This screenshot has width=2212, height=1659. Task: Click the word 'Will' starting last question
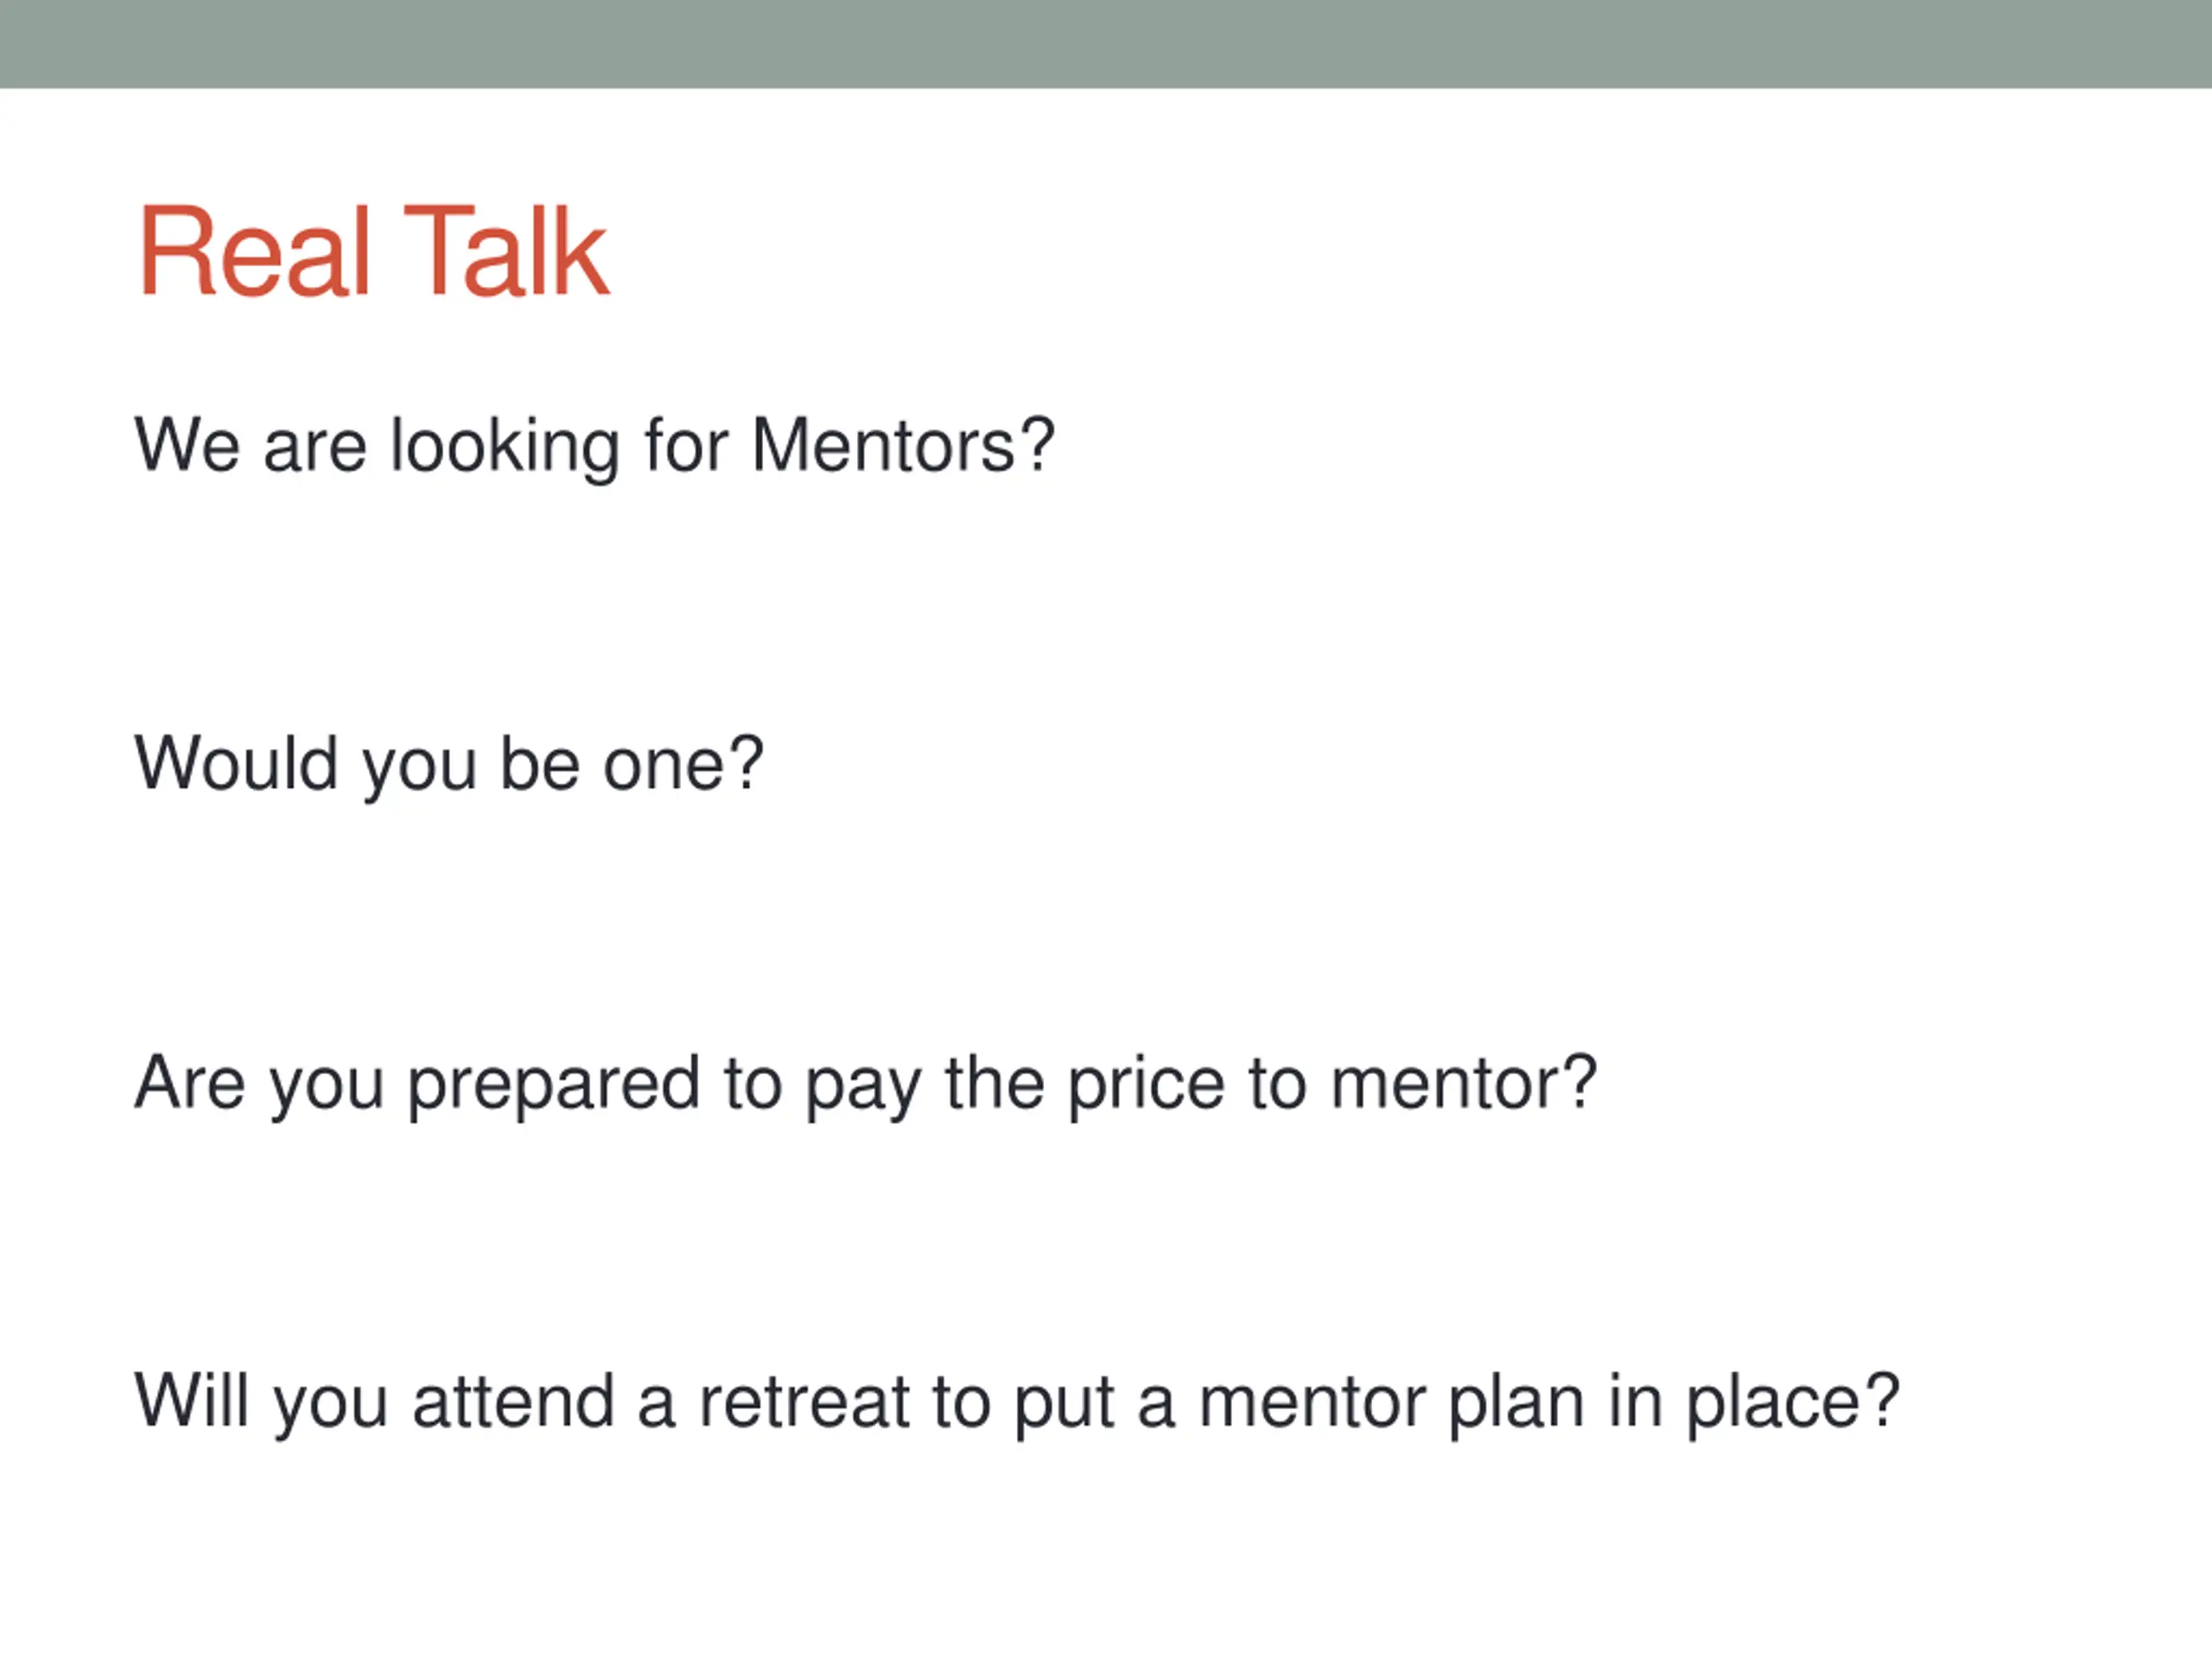pos(192,1401)
